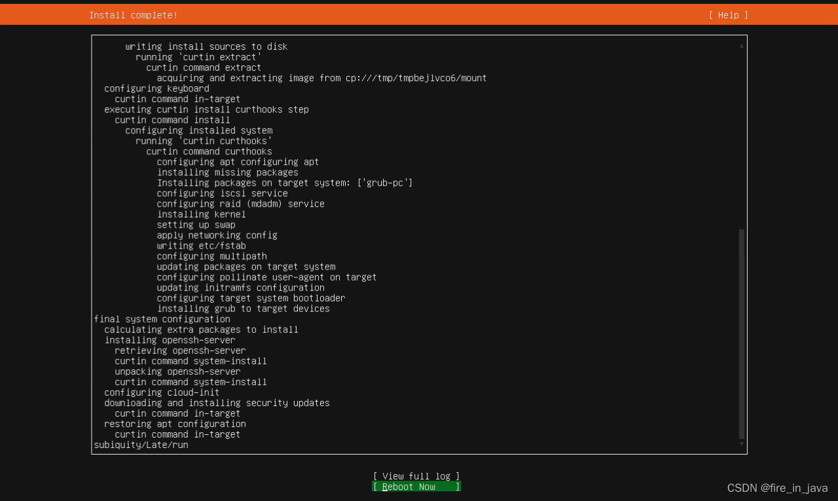Open the Help menu

click(728, 15)
